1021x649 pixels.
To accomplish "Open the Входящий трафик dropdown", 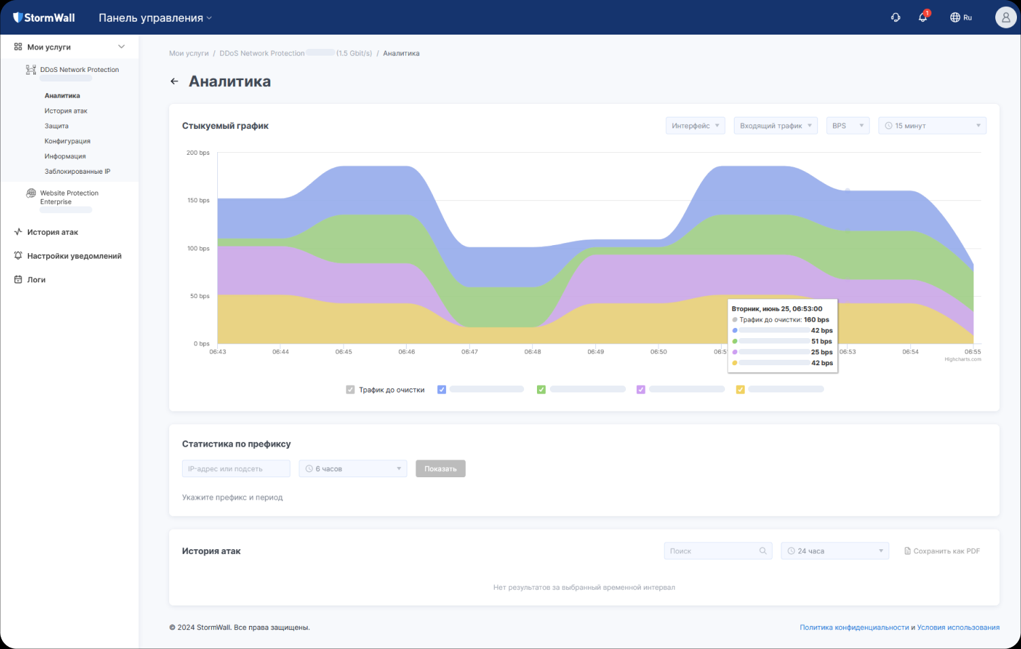I will [775, 126].
